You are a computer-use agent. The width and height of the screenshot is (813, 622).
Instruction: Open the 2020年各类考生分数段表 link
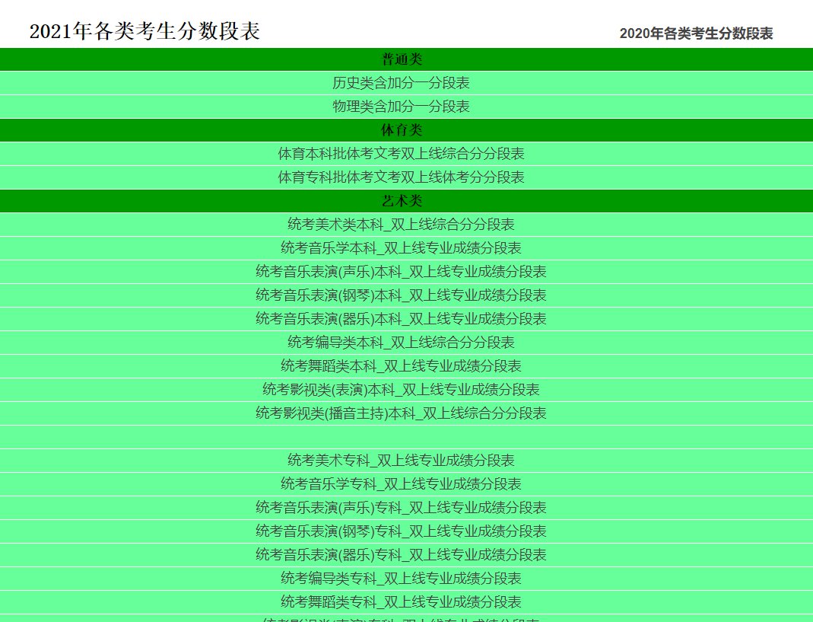pyautogui.click(x=696, y=33)
